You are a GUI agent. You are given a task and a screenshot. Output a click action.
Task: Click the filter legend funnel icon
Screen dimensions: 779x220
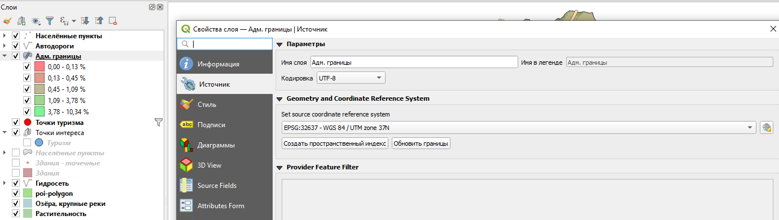[50, 21]
